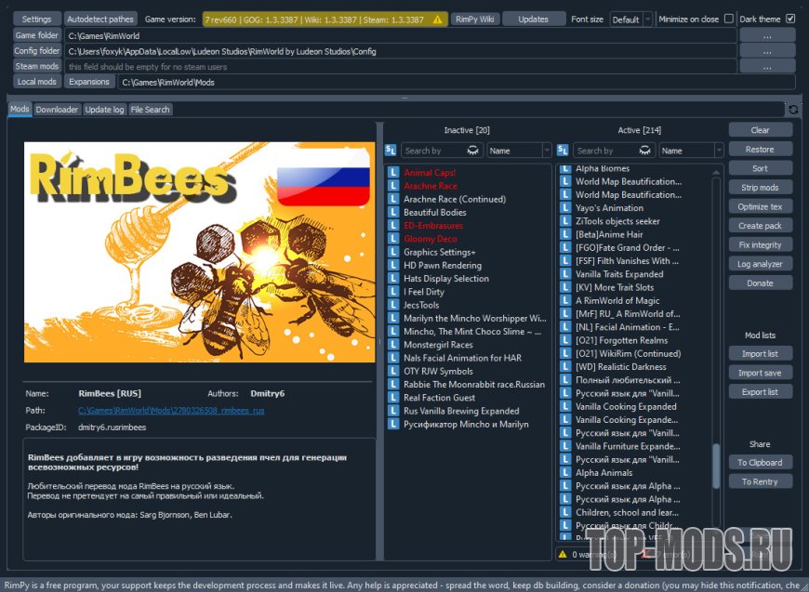Select Monstergirl Races in the Inactive list
The width and height of the screenshot is (809, 592).
[438, 345]
